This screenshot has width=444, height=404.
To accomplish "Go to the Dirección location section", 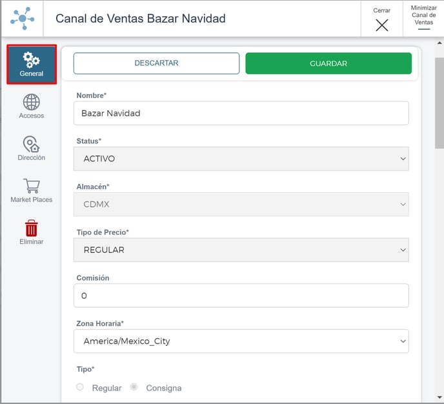I will tap(32, 148).
